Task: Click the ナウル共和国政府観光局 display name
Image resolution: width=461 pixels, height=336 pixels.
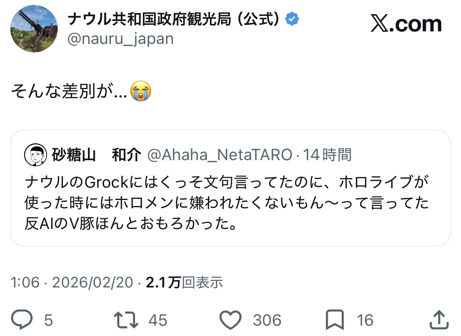Action: pyautogui.click(x=177, y=19)
